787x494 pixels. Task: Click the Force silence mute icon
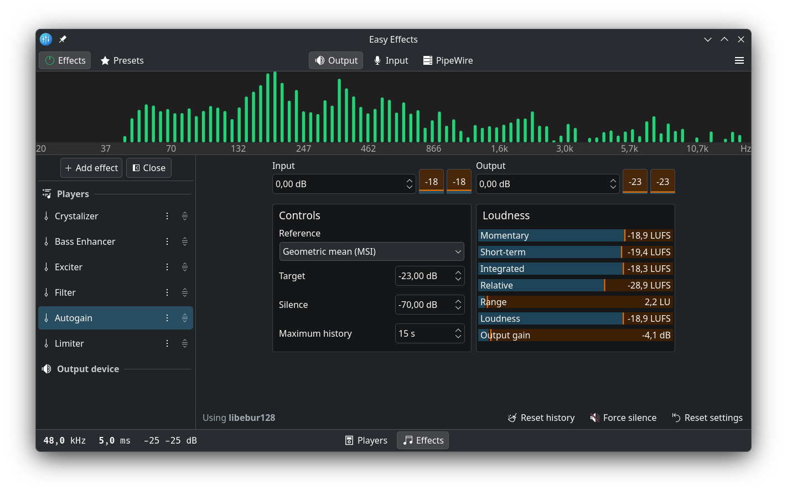[x=595, y=418]
